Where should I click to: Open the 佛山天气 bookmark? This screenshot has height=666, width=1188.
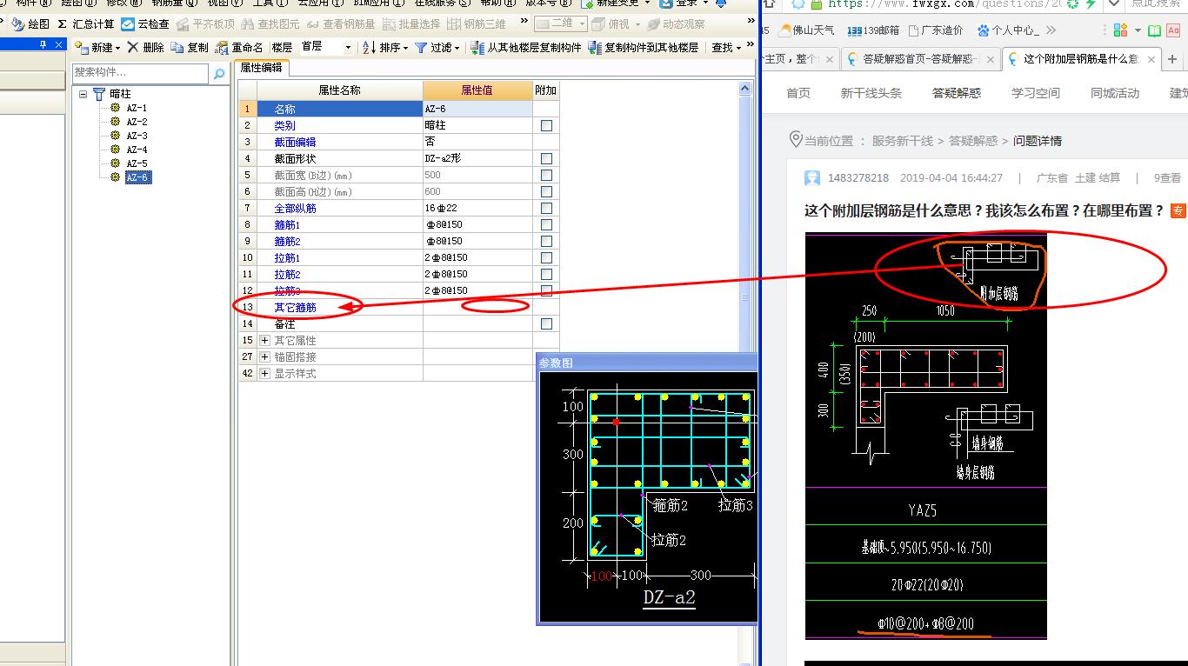coord(807,30)
